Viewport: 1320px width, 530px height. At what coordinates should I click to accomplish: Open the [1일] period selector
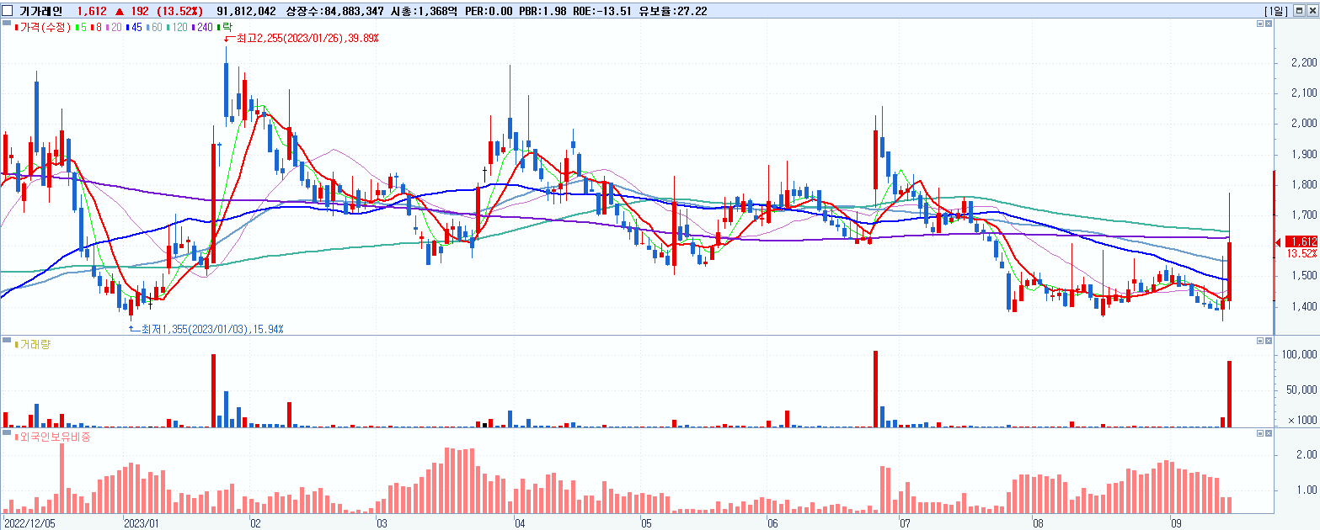[1277, 10]
